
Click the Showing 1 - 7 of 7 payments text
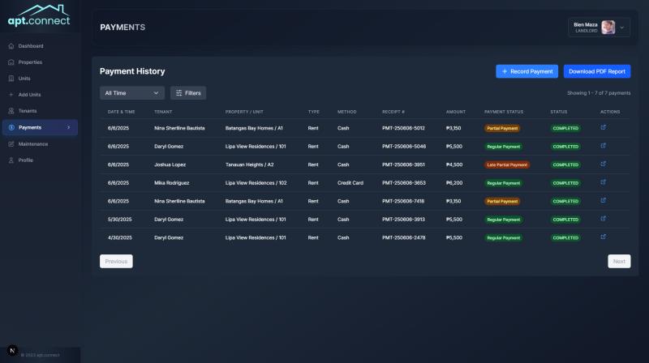pyautogui.click(x=599, y=93)
